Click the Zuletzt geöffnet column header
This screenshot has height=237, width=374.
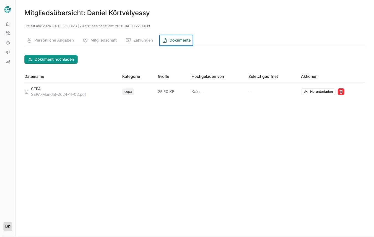tap(263, 76)
